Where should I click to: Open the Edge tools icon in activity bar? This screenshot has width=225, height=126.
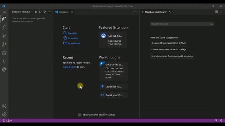coord(4,70)
